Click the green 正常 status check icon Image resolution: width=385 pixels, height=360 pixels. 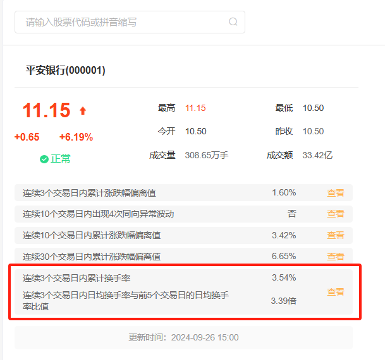(44, 159)
